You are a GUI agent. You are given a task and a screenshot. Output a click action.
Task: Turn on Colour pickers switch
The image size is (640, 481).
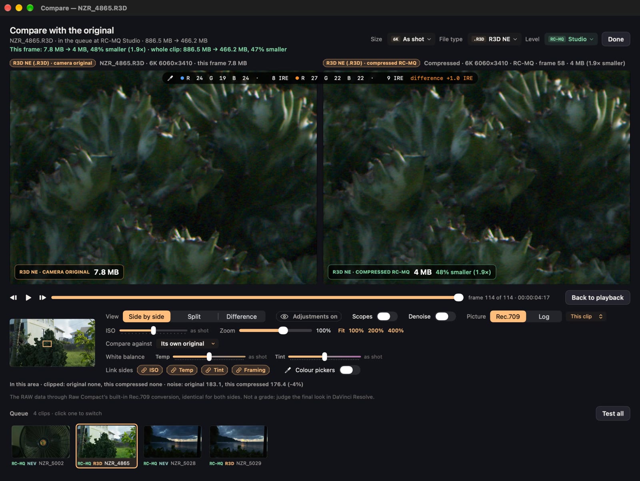tap(350, 370)
